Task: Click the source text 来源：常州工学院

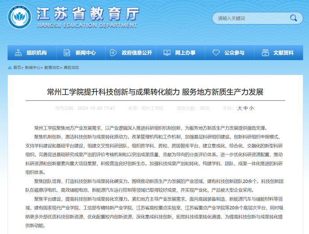Action: point(145,108)
